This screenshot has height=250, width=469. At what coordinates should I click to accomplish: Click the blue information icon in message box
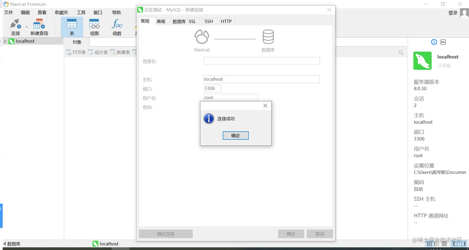point(209,119)
